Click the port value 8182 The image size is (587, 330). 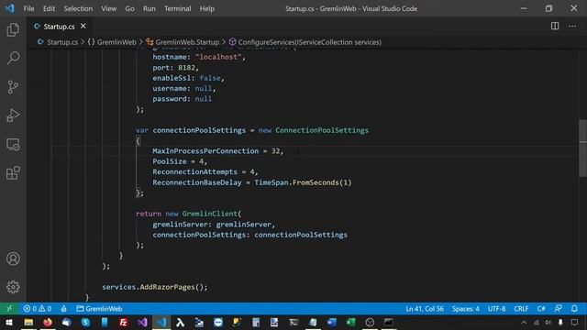pos(186,67)
